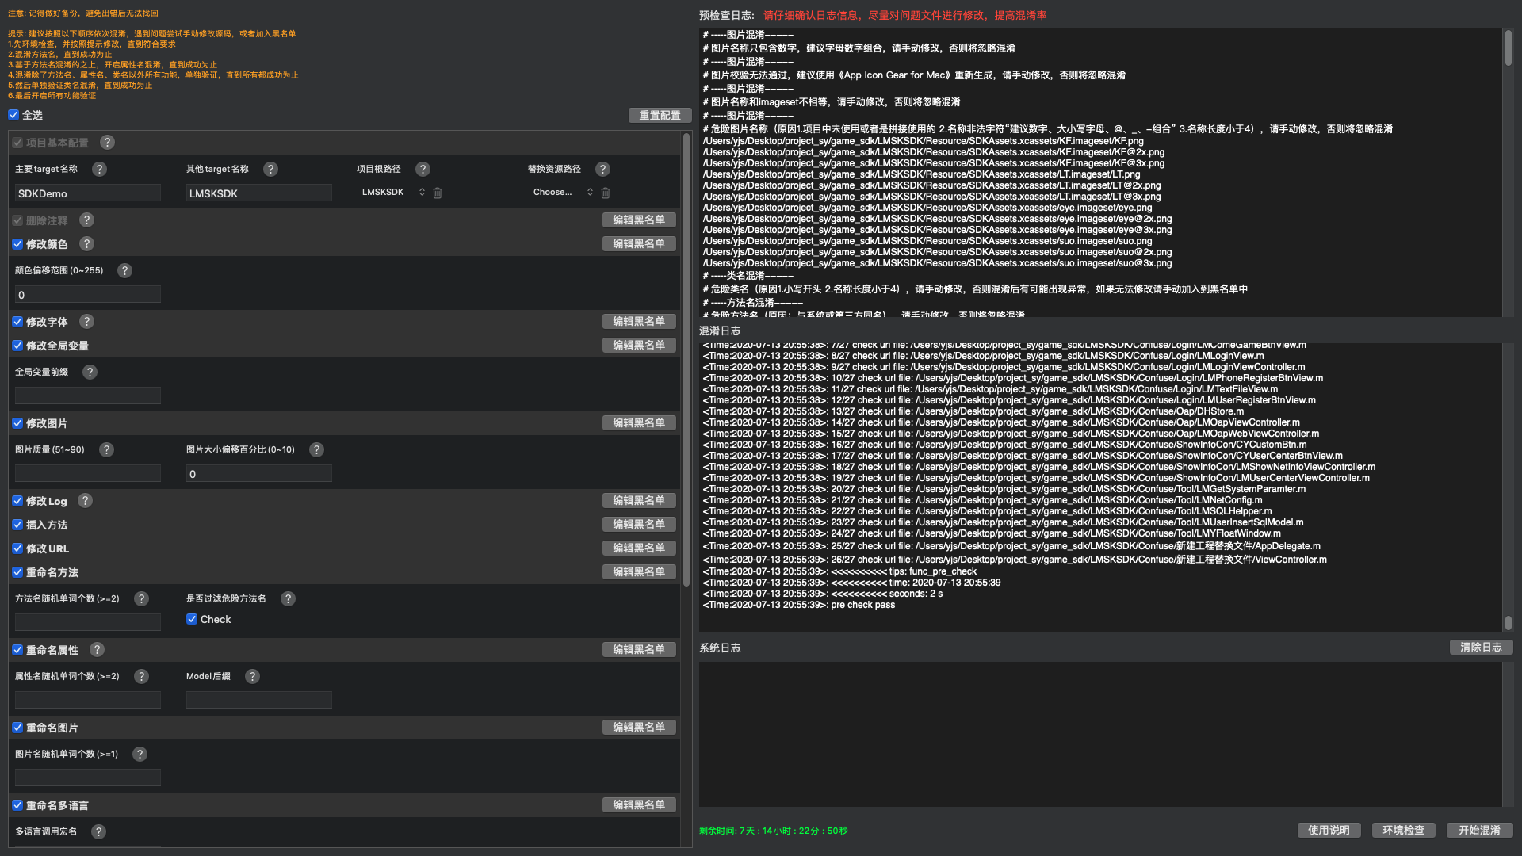The height and width of the screenshot is (856, 1522).
Task: Toggle the 全选 checkbox
Action: 13,115
